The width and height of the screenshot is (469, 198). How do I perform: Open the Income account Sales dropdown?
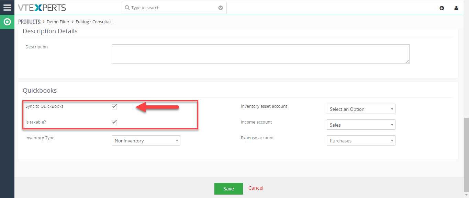[x=361, y=125]
